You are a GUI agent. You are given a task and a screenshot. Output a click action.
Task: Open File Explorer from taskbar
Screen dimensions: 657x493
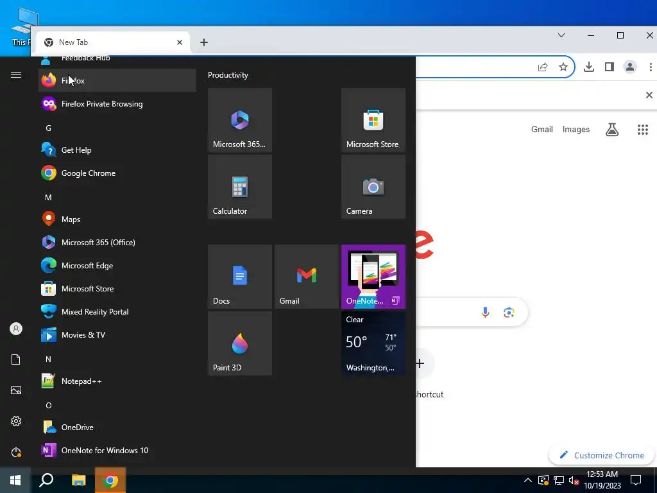pos(78,480)
